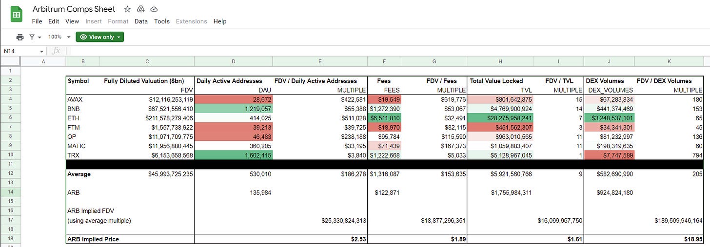Click the ARB Implied Price label
The height and width of the screenshot is (247, 710).
(93, 239)
